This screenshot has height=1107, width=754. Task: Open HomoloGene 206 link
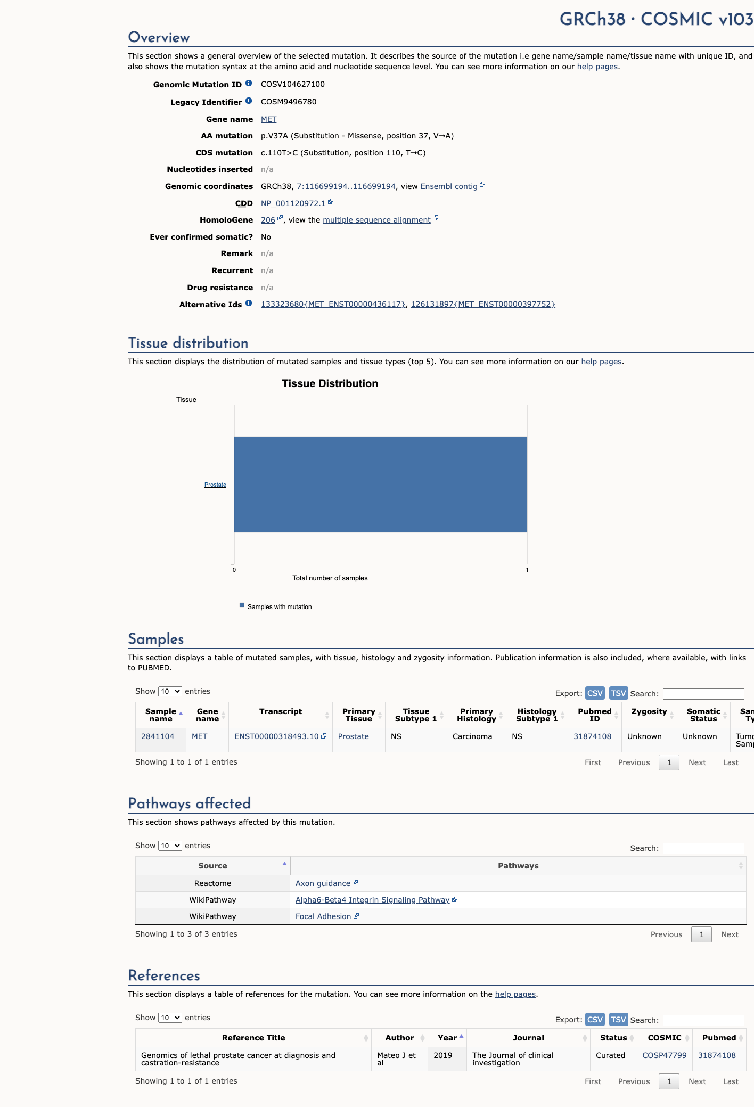tap(268, 220)
